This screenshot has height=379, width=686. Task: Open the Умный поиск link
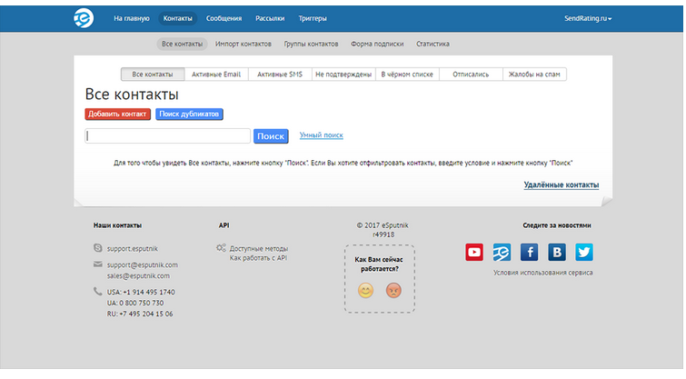pyautogui.click(x=321, y=135)
